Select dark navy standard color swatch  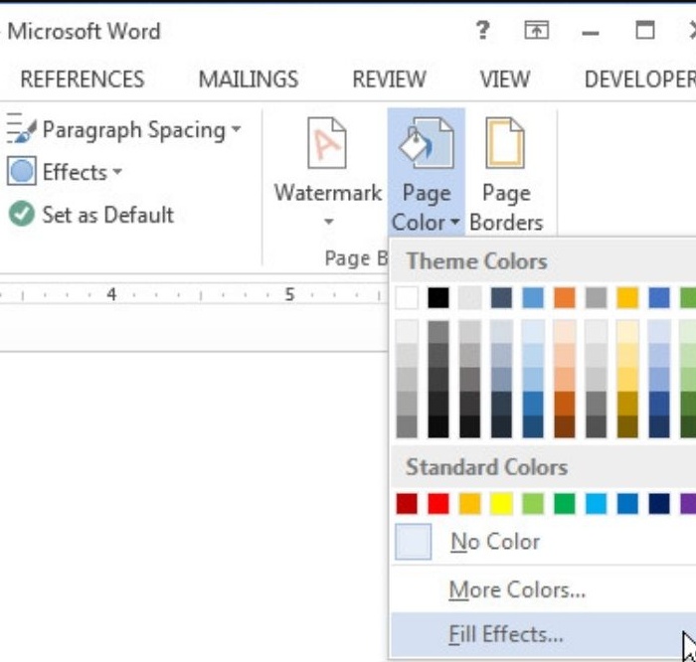658,504
